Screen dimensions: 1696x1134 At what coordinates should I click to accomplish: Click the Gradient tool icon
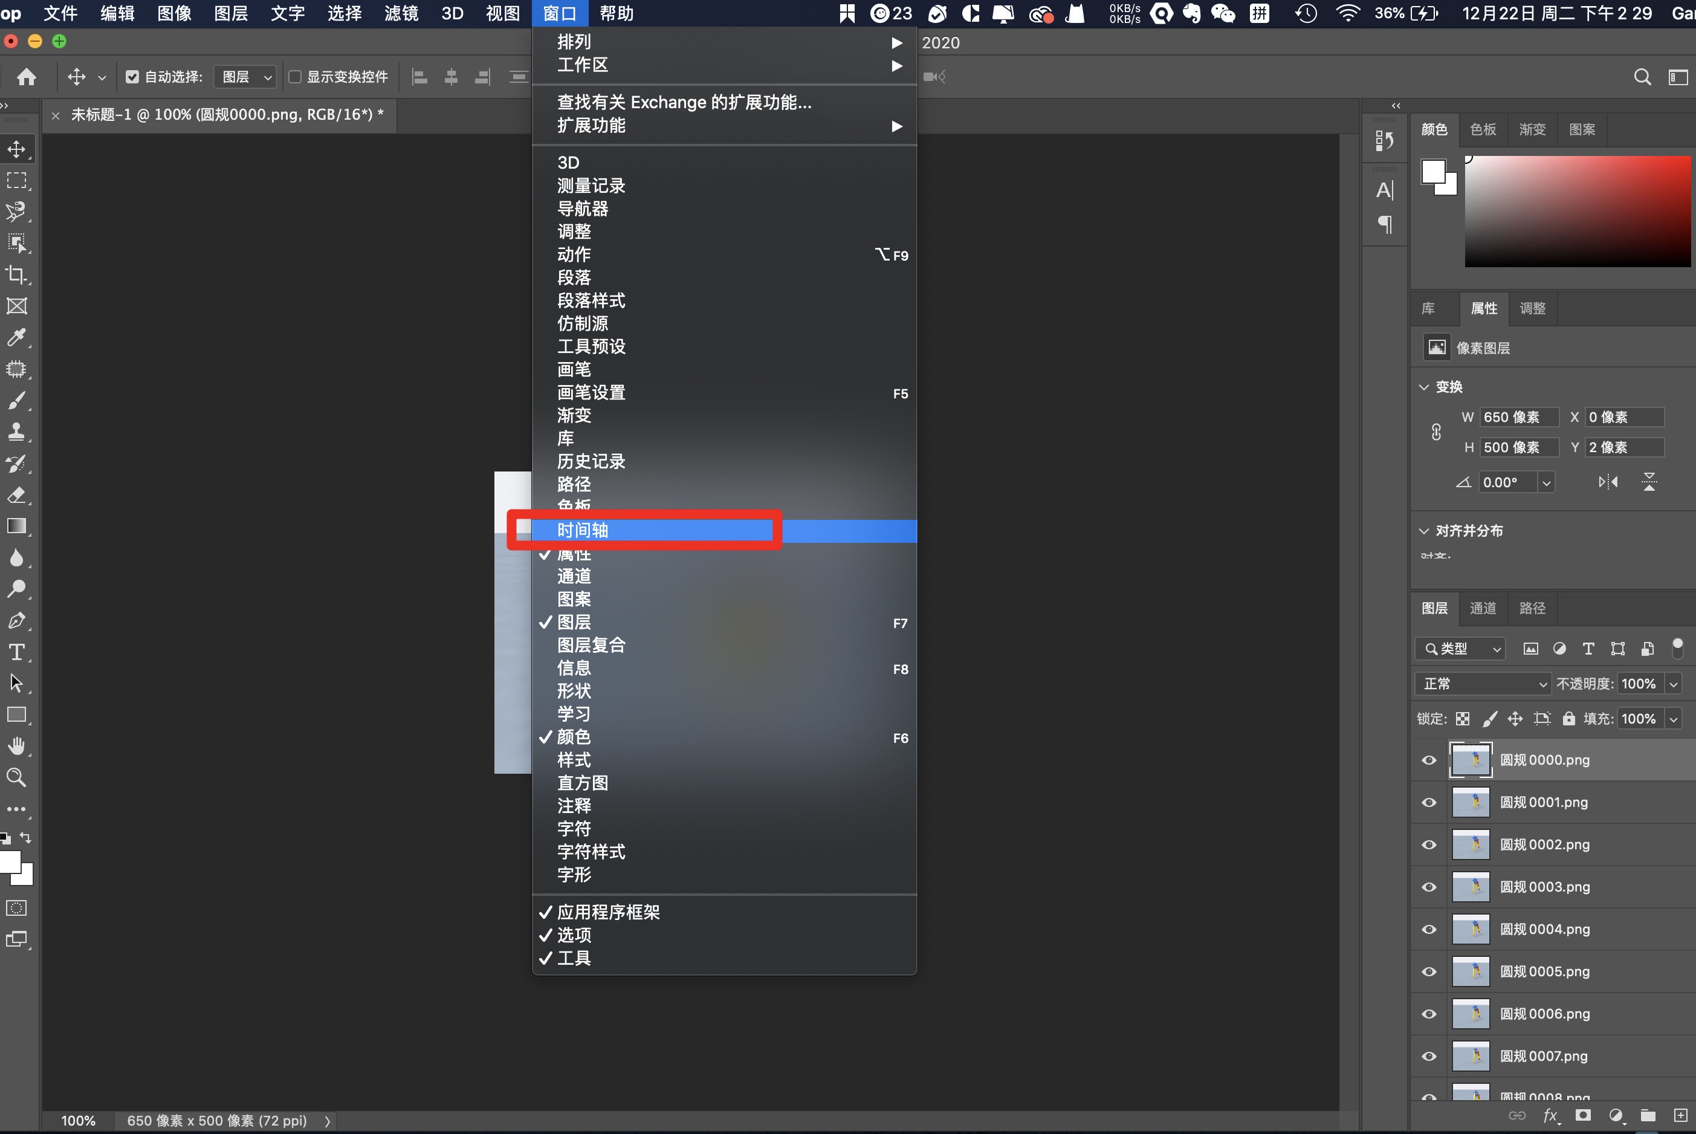pyautogui.click(x=16, y=526)
